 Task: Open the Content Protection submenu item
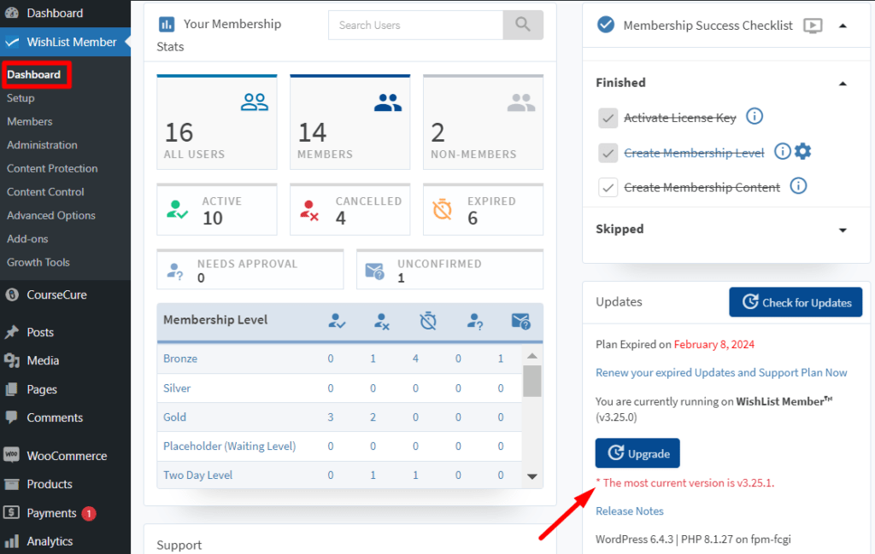[52, 168]
